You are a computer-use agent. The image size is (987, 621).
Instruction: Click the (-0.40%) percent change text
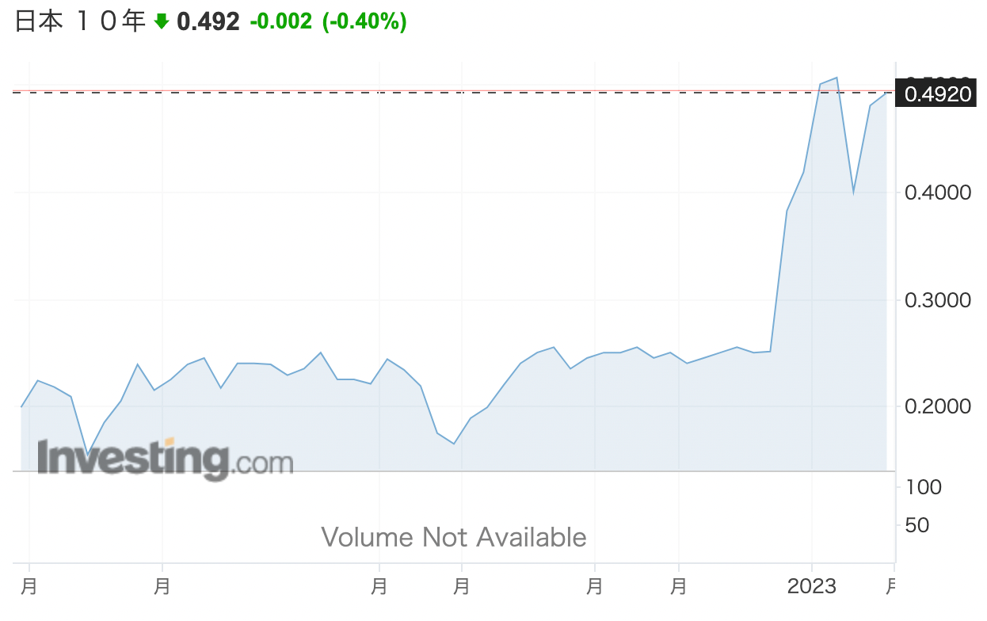[364, 22]
